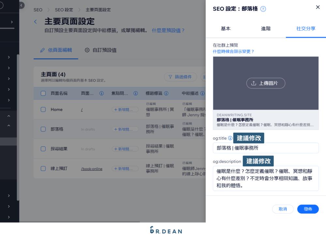
Task: Expand a collapsed section in the dark sidebar
Action: 9,57
